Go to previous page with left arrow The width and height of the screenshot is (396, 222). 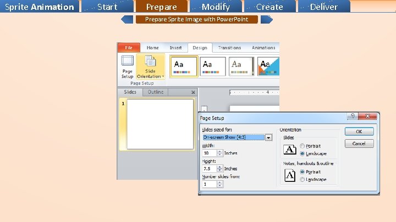(x=127, y=19)
